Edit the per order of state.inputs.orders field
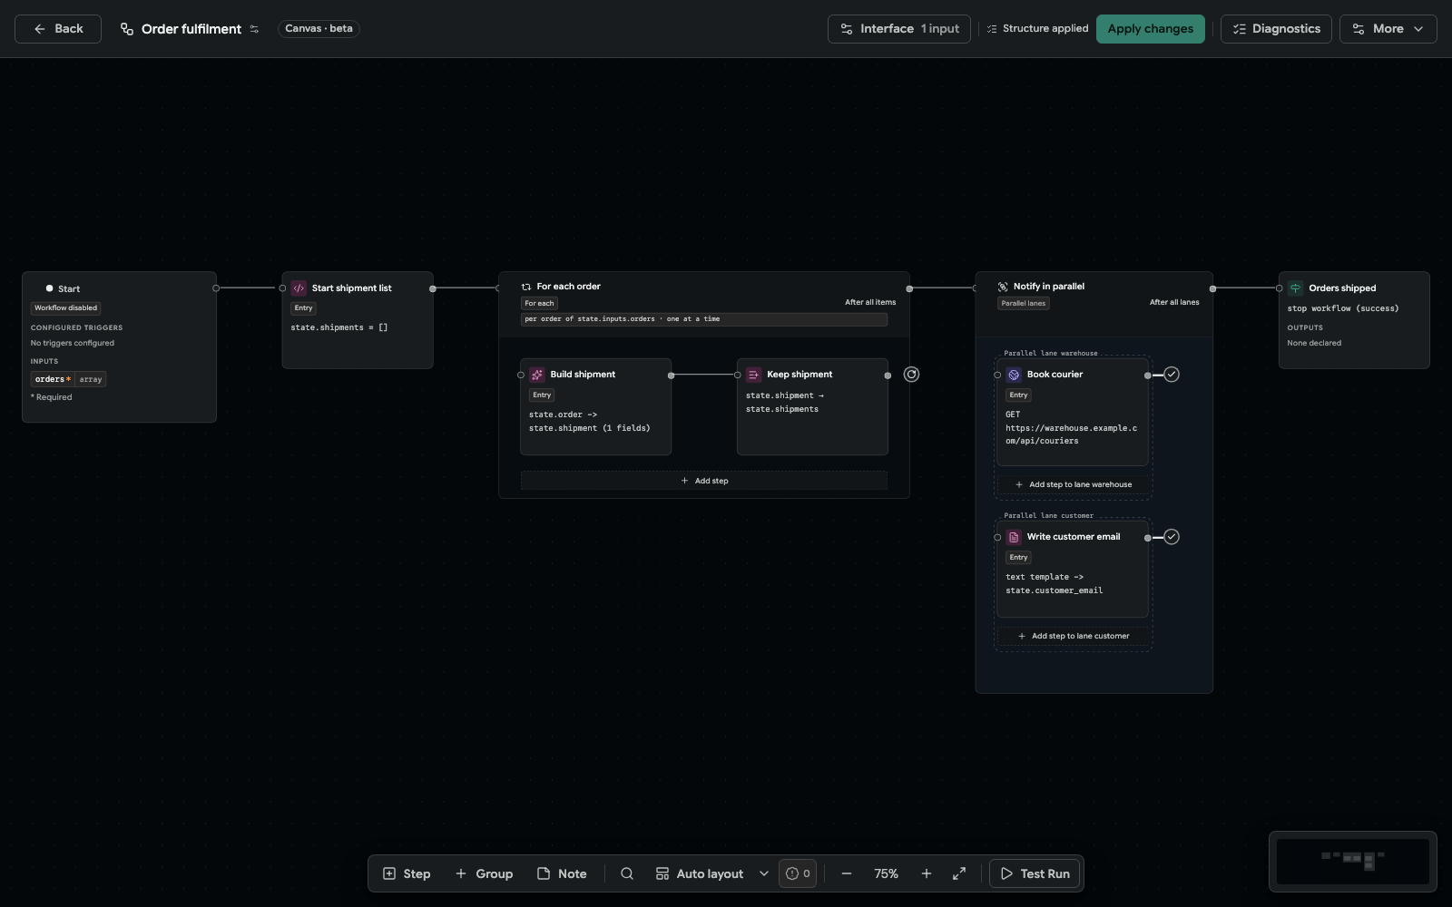 pos(704,319)
